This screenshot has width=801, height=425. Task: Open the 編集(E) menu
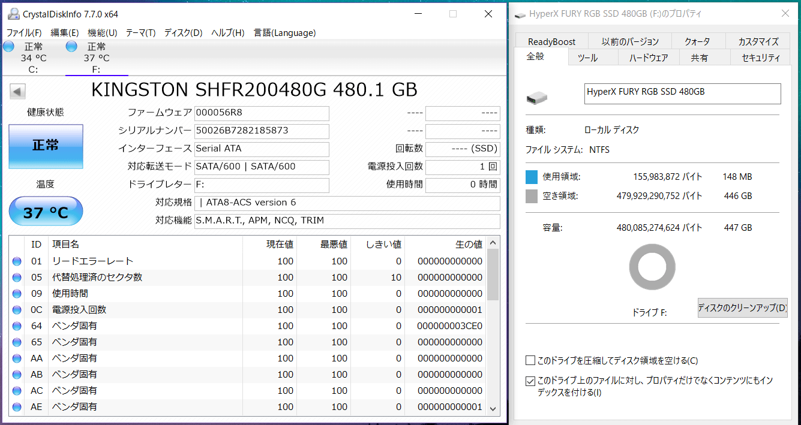(x=65, y=33)
